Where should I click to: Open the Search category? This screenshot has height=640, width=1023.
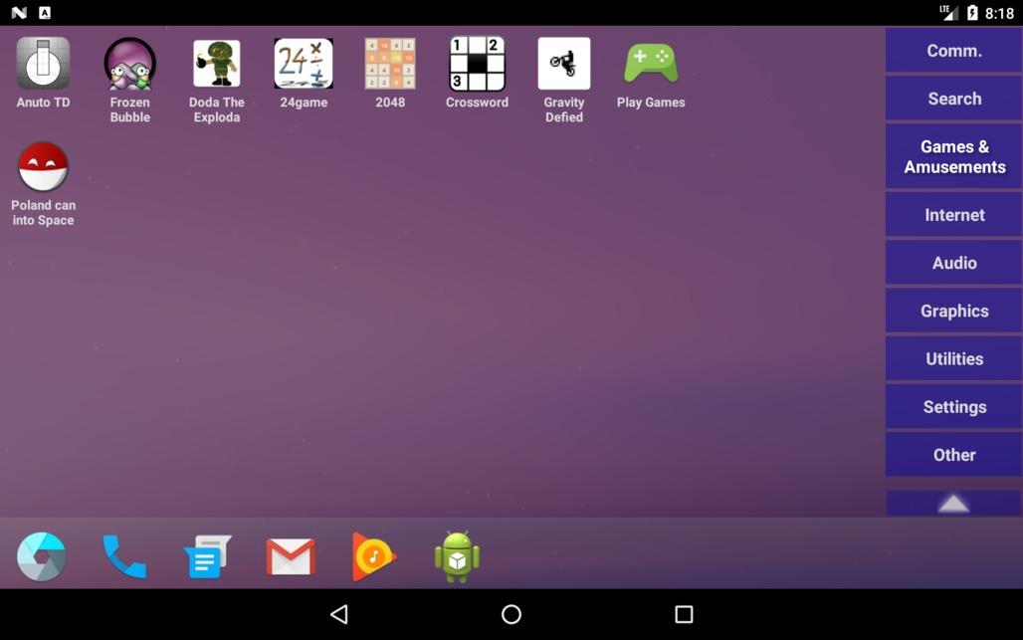pos(953,99)
